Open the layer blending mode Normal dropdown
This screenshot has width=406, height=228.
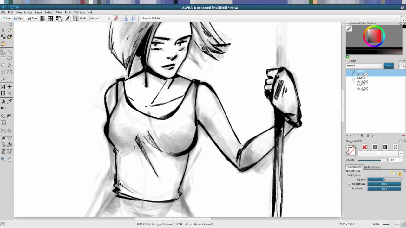(x=363, y=66)
